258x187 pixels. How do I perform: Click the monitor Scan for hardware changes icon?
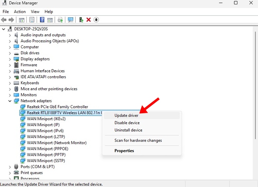coord(71,20)
